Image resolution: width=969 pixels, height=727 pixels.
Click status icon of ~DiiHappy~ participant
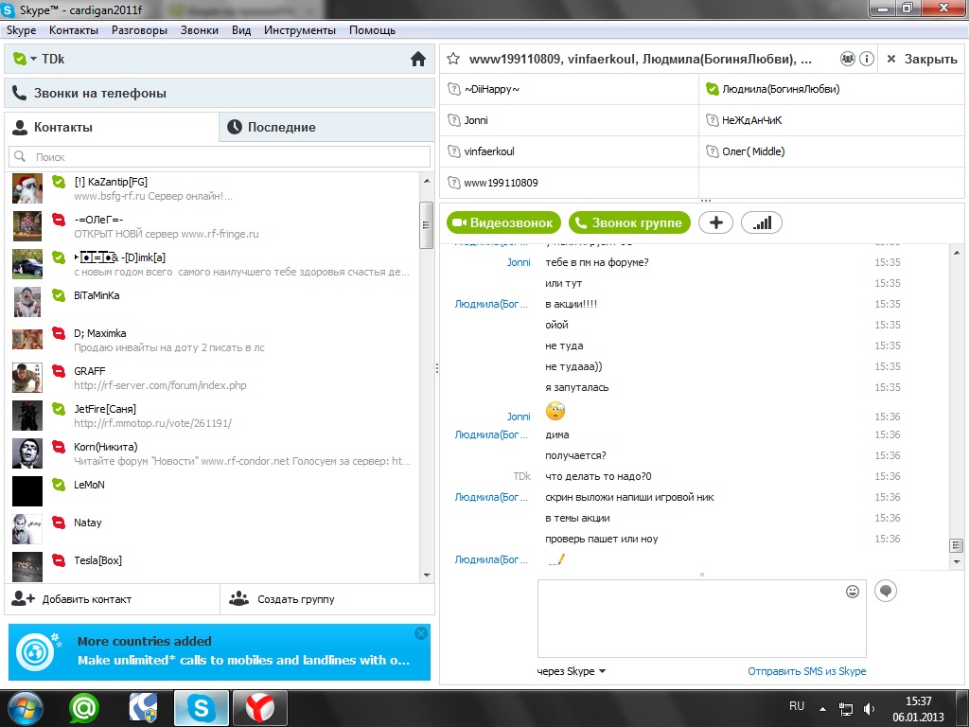pos(453,89)
